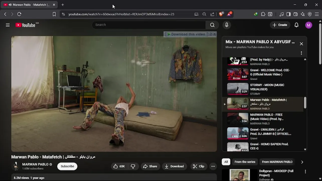Screen dimensions: 322x181
Task: Open the Mix playlist options menu
Action: coord(301,53)
